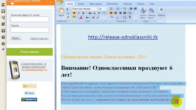
Task: Click the Increase Indent icon
Action: (135, 9)
